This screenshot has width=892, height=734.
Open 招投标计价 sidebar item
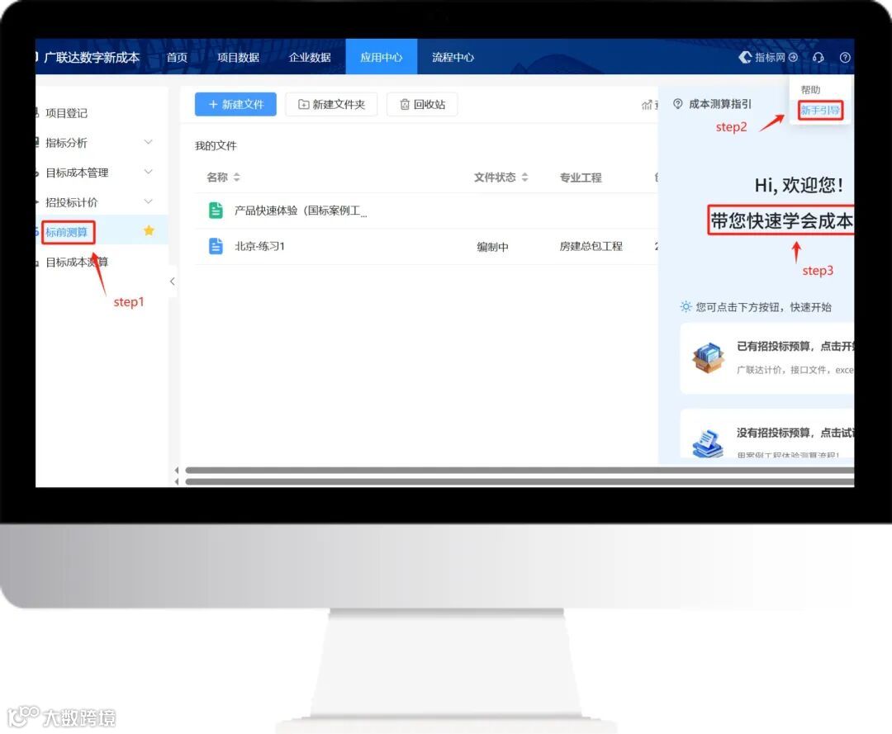tap(72, 202)
